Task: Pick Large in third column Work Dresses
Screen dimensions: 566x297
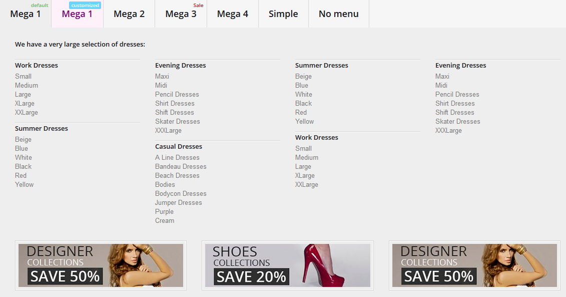Action: [x=303, y=167]
